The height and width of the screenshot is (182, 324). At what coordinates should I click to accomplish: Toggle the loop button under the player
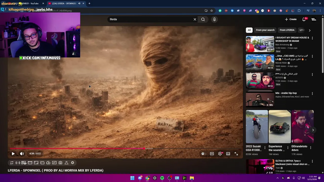(12, 163)
